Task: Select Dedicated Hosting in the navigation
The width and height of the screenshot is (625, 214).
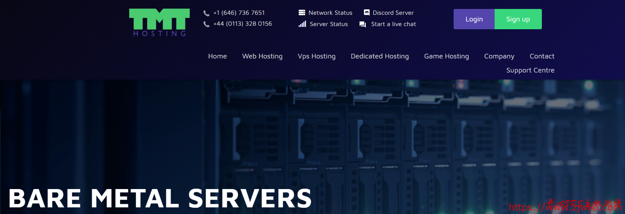Action: pyautogui.click(x=380, y=56)
